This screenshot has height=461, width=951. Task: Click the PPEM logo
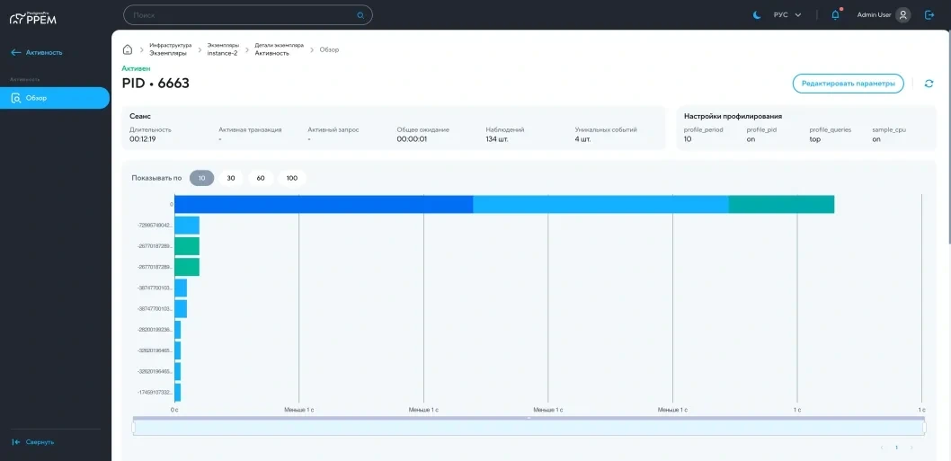[32, 18]
